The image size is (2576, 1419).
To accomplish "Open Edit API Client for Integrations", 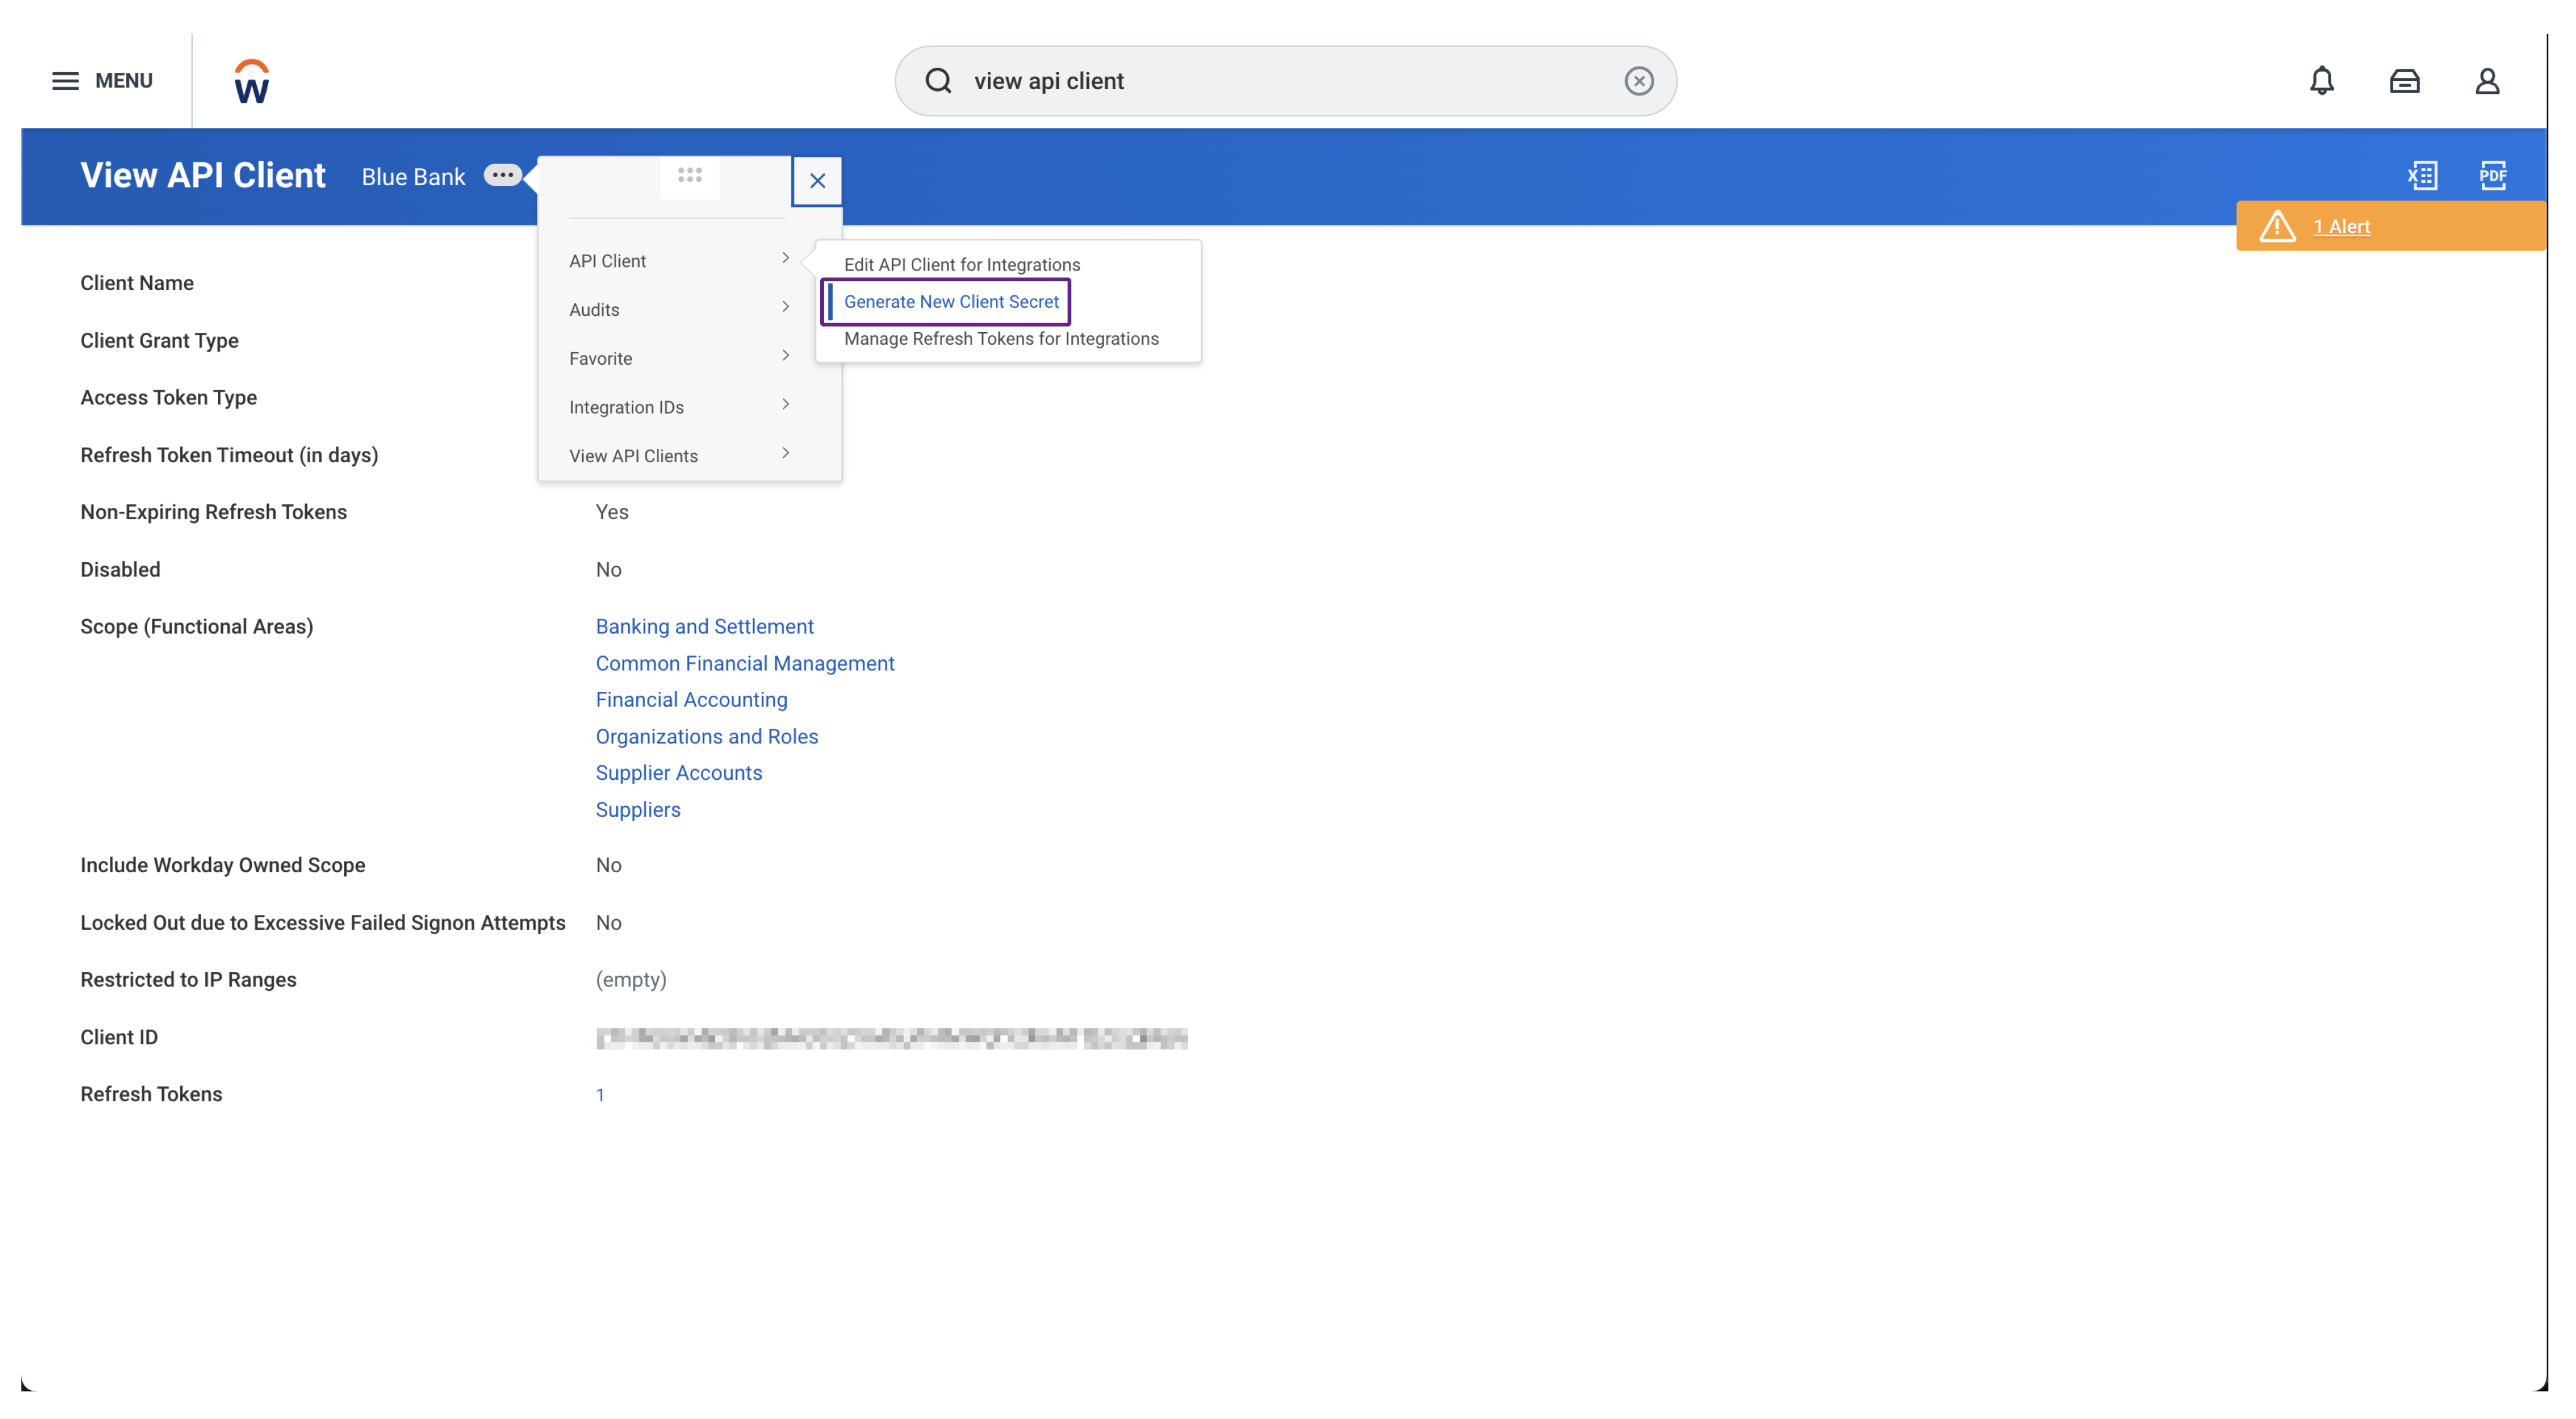I will (x=961, y=264).
